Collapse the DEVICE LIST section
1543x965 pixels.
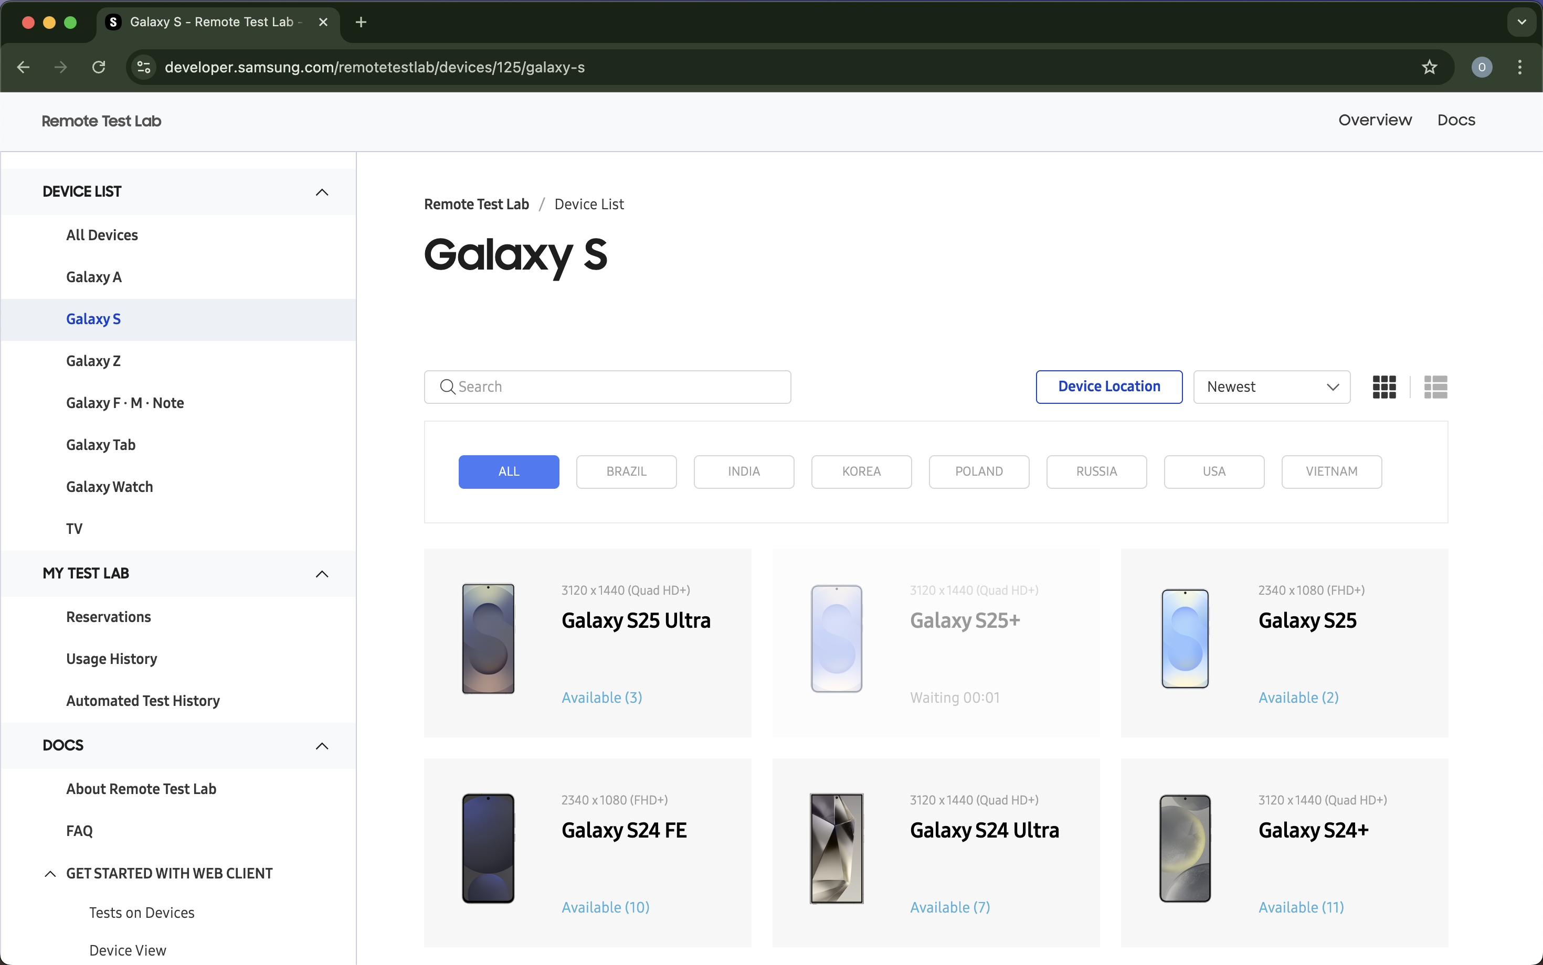coord(322,192)
